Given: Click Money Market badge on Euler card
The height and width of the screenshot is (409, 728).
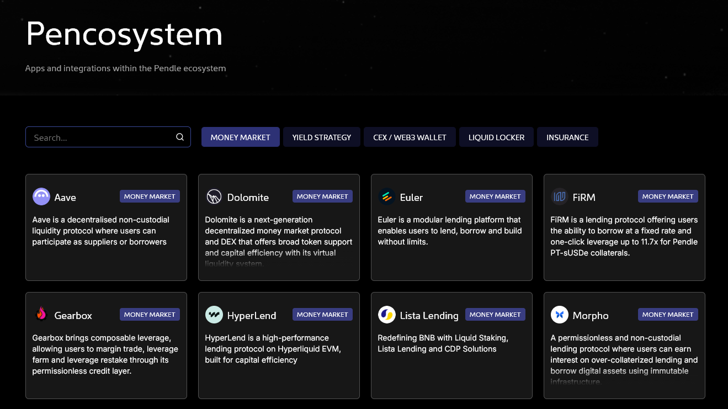Looking at the screenshot, I should click(495, 196).
